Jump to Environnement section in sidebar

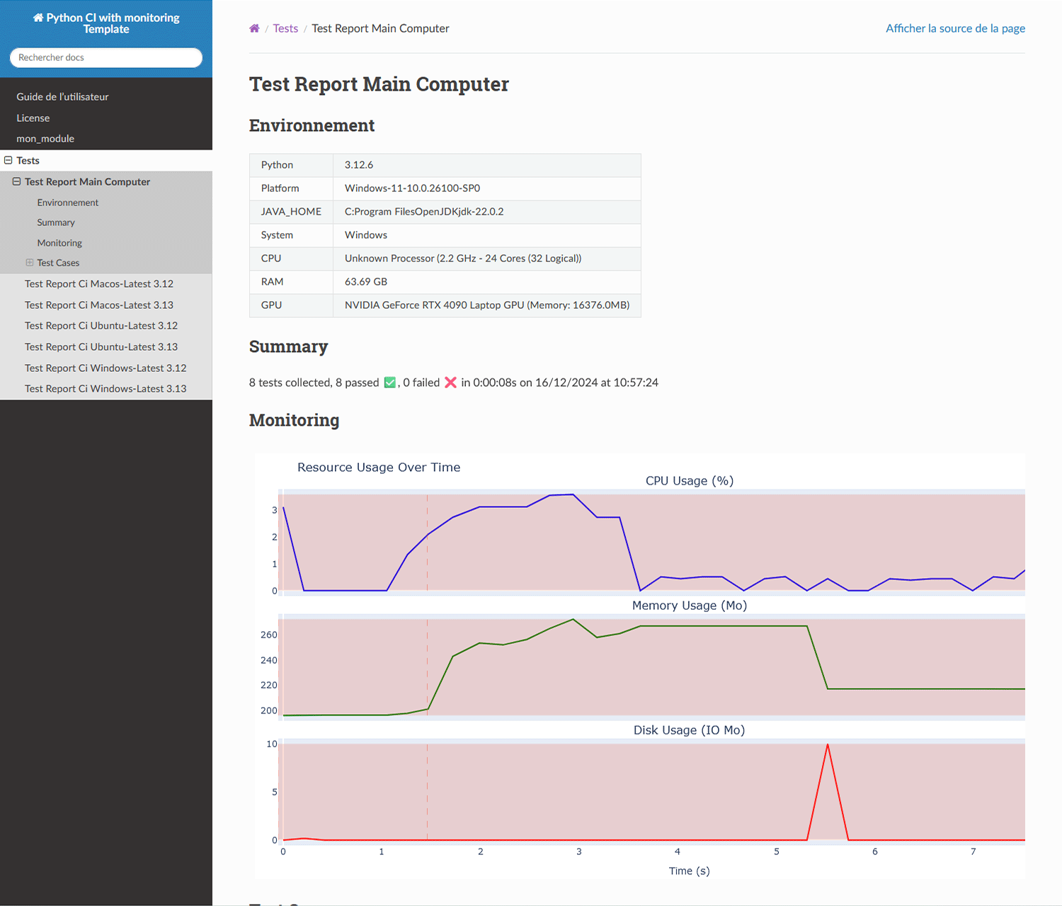point(68,203)
